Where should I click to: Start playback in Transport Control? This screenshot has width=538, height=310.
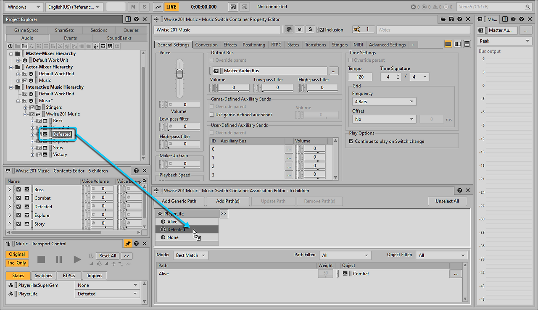pos(77,259)
